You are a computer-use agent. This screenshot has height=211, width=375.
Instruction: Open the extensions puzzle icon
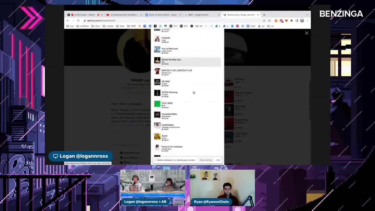[x=292, y=21]
